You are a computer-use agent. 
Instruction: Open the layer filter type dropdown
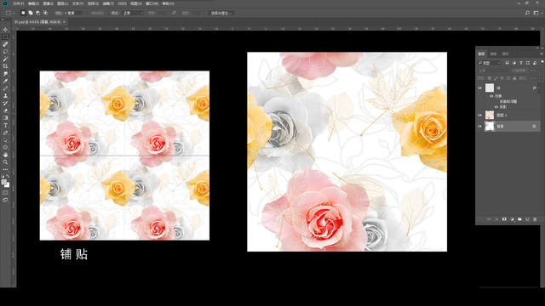[489, 63]
